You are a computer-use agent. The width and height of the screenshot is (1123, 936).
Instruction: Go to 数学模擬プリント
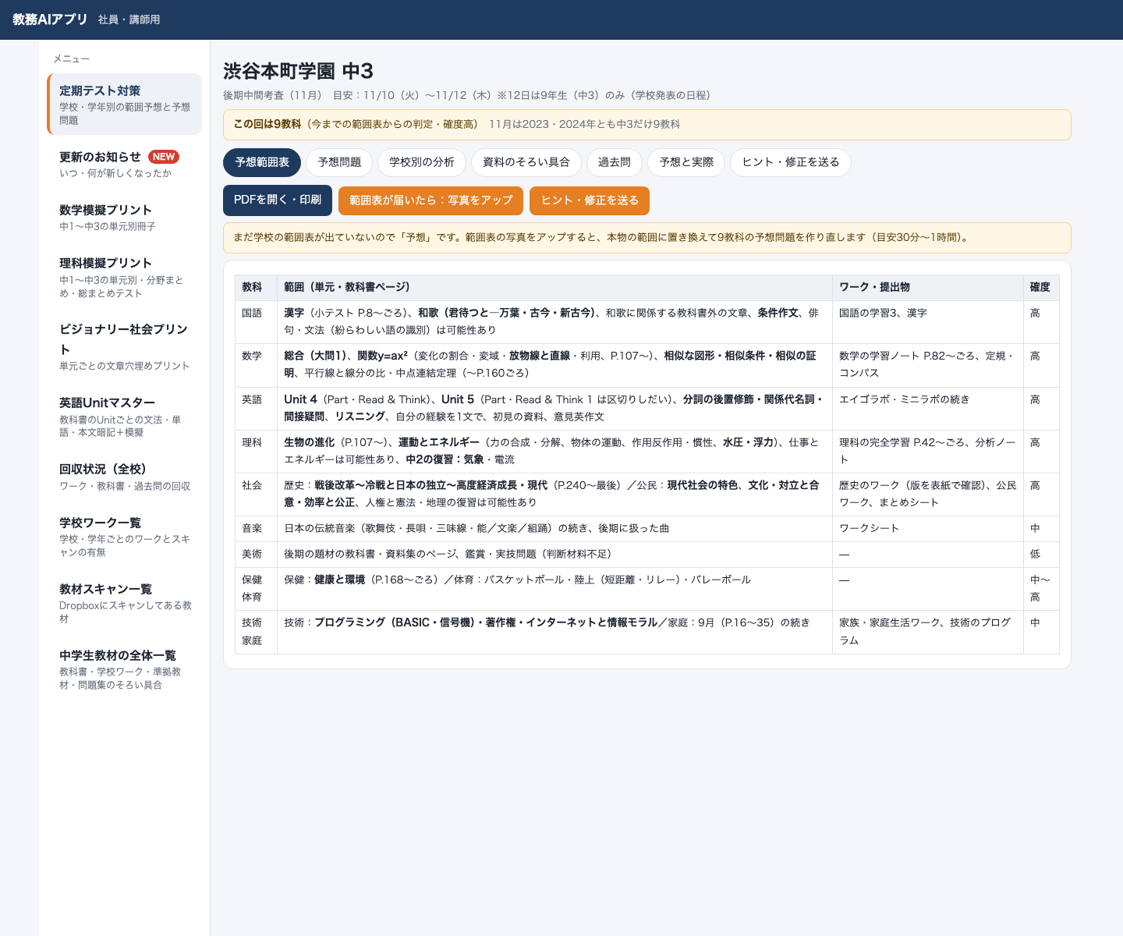pos(125,218)
